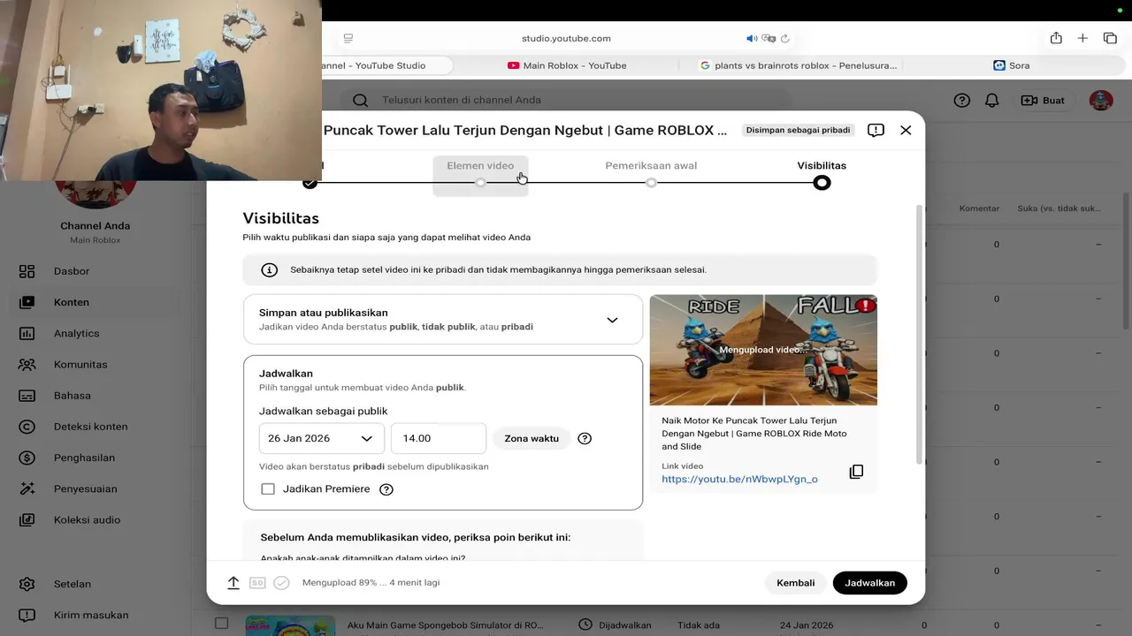Switch to the YouTube Studio browser tab
The height and width of the screenshot is (636, 1132).
(387, 65)
